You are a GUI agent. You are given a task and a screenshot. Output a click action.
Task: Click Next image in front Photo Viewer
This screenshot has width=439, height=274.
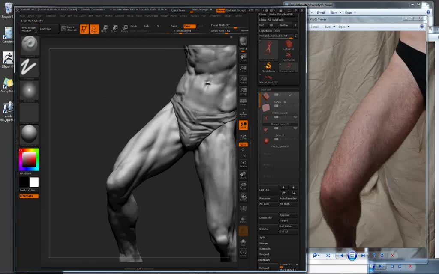(363, 256)
